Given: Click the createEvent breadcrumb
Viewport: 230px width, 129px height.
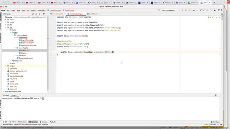Looking at the screenshot, I should coord(69,10).
